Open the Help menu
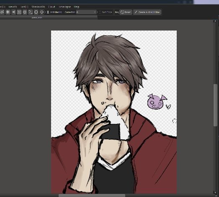Screen dimensions: 219x197 (x=77, y=7)
